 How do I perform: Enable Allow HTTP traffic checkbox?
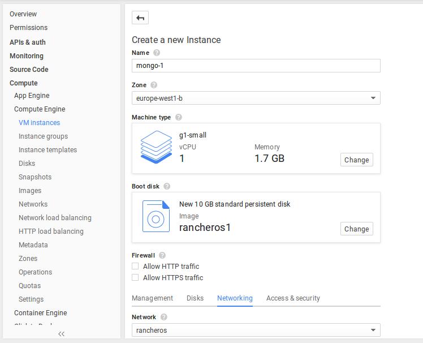coord(135,266)
